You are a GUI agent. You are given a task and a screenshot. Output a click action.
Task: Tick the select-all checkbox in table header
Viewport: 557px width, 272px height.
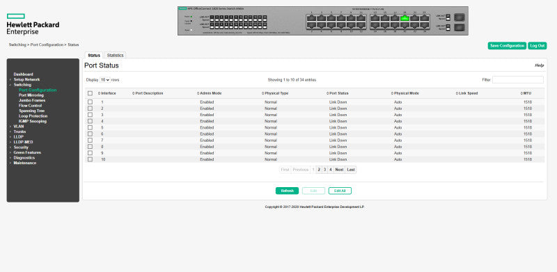pyautogui.click(x=91, y=93)
